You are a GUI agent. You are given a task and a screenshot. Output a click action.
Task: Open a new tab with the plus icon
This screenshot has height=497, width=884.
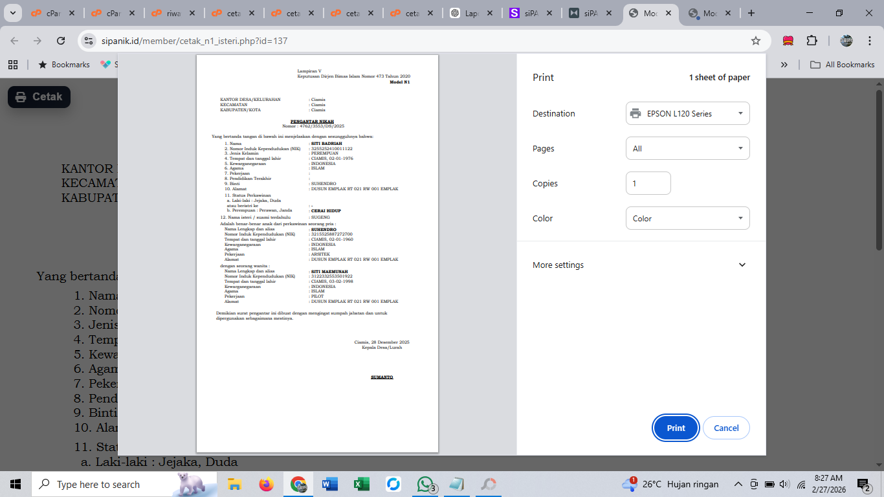tap(751, 13)
